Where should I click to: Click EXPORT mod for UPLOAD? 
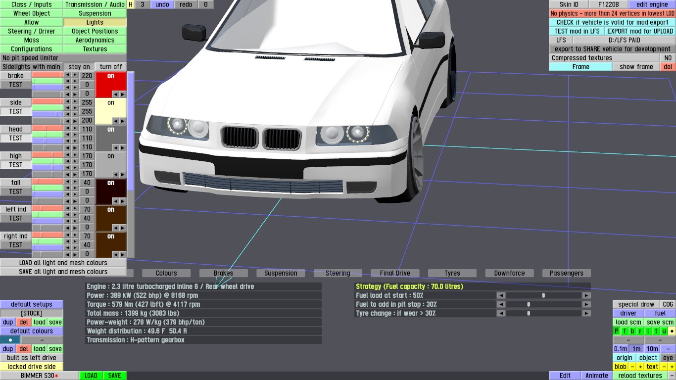[640, 31]
